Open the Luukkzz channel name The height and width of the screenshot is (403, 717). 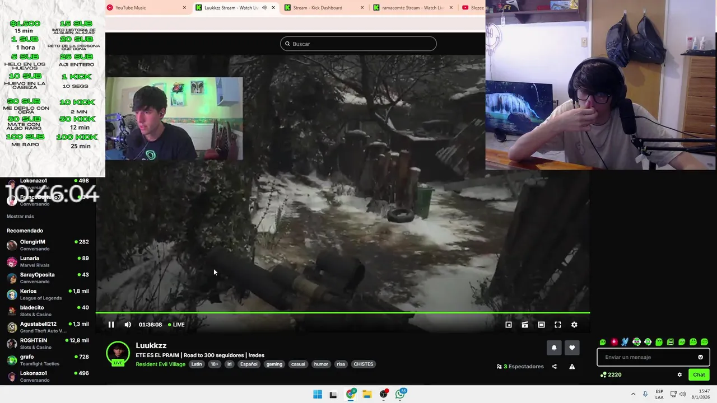151,345
